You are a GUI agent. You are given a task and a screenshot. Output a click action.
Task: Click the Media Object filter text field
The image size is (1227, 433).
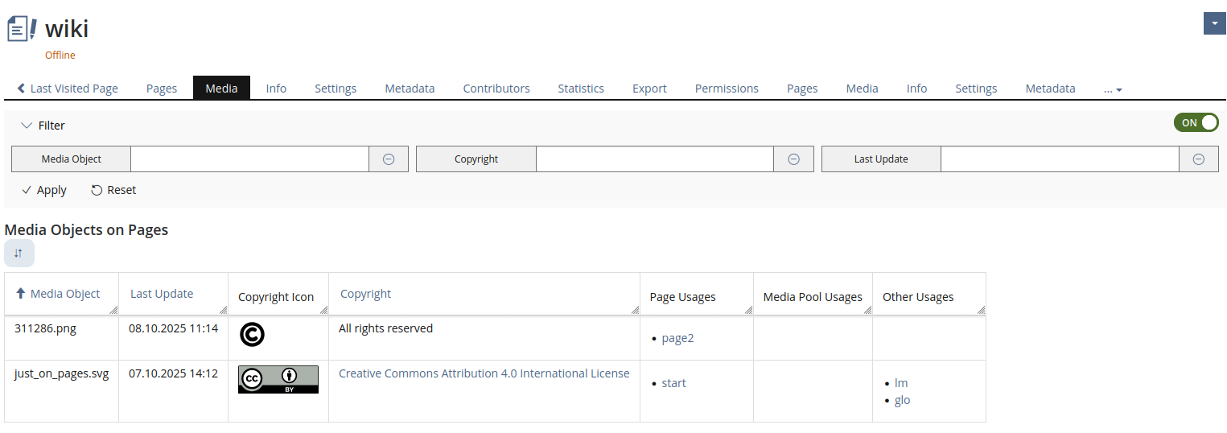249,159
